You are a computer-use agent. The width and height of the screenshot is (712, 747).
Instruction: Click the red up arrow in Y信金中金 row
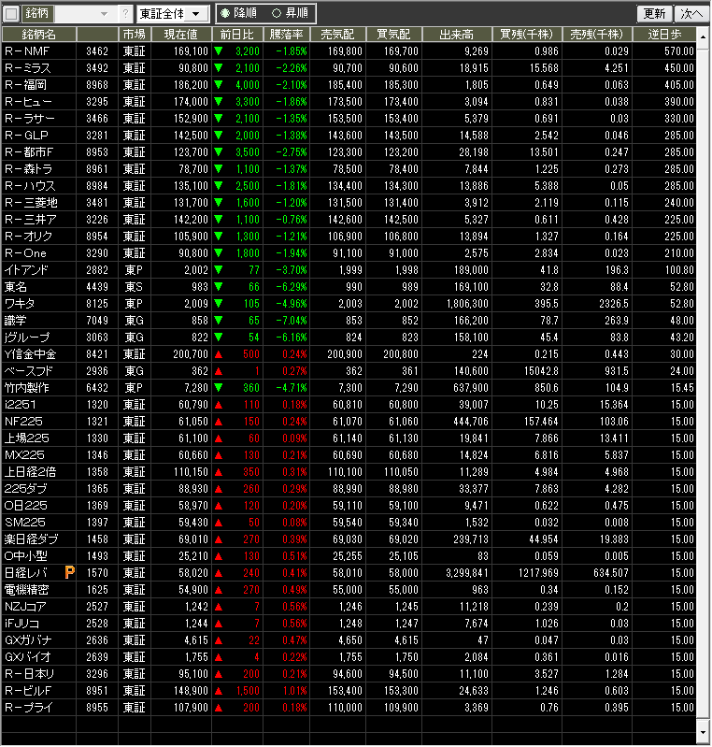219,354
